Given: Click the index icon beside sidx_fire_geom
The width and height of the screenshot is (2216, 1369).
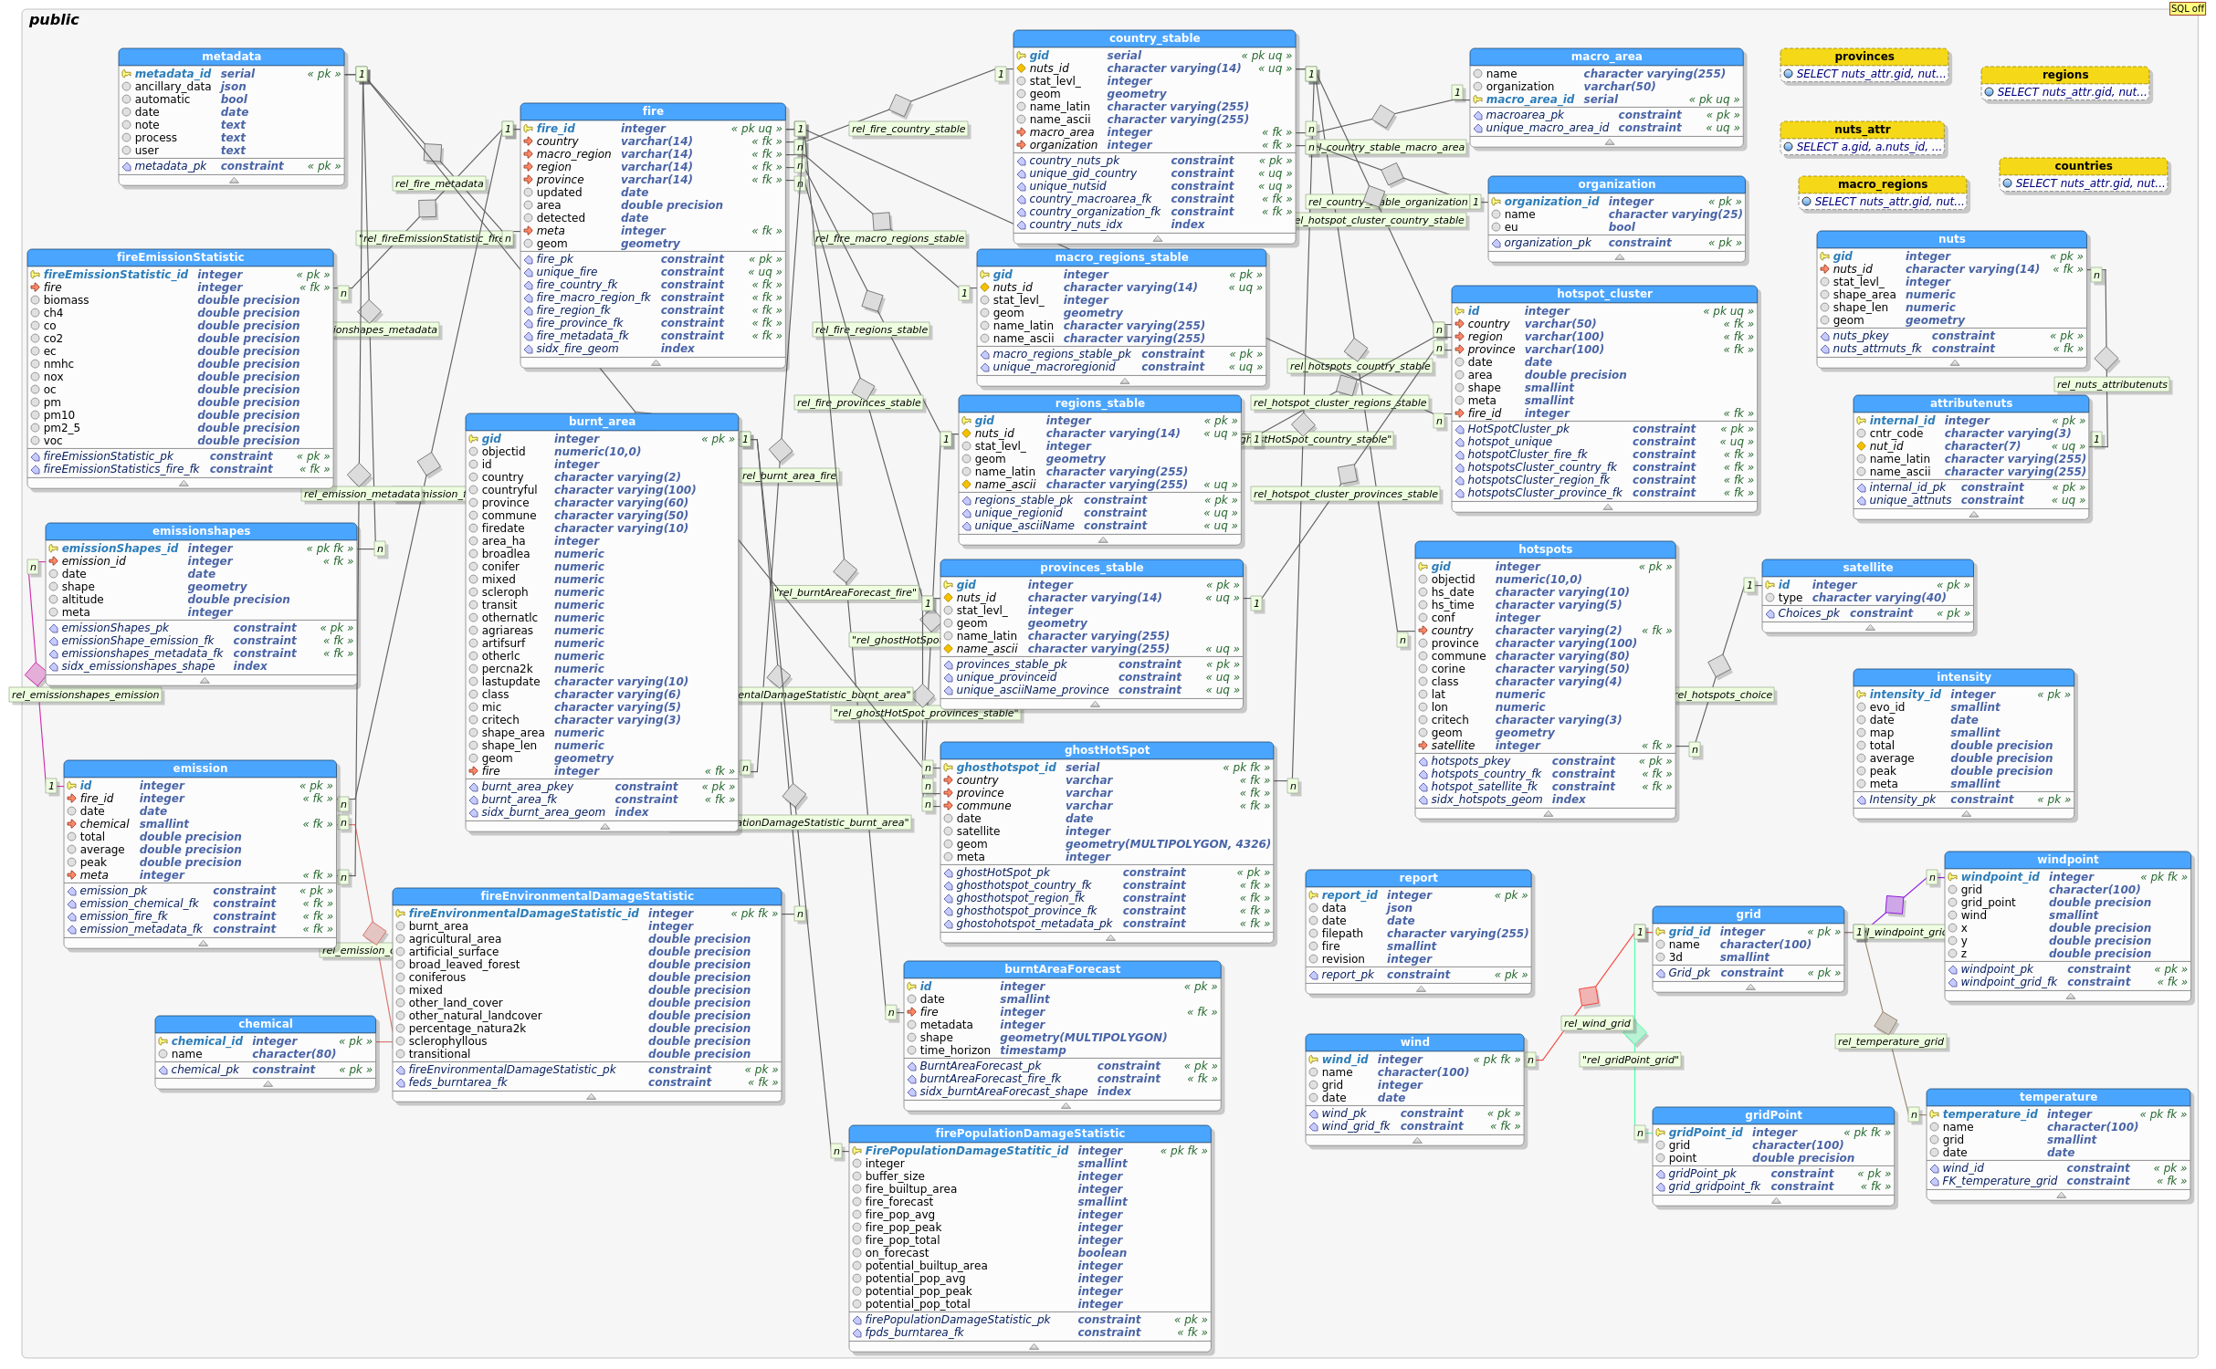Looking at the screenshot, I should [529, 349].
